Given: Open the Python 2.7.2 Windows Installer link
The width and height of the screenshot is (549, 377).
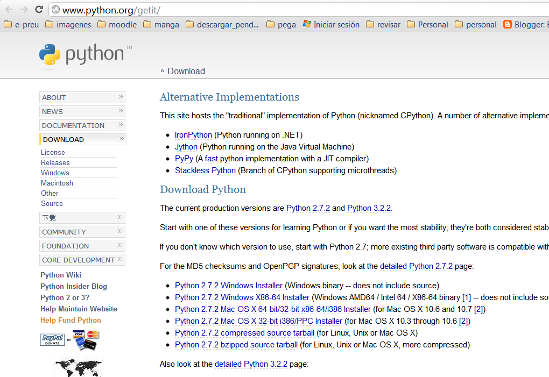Looking at the screenshot, I should [228, 286].
